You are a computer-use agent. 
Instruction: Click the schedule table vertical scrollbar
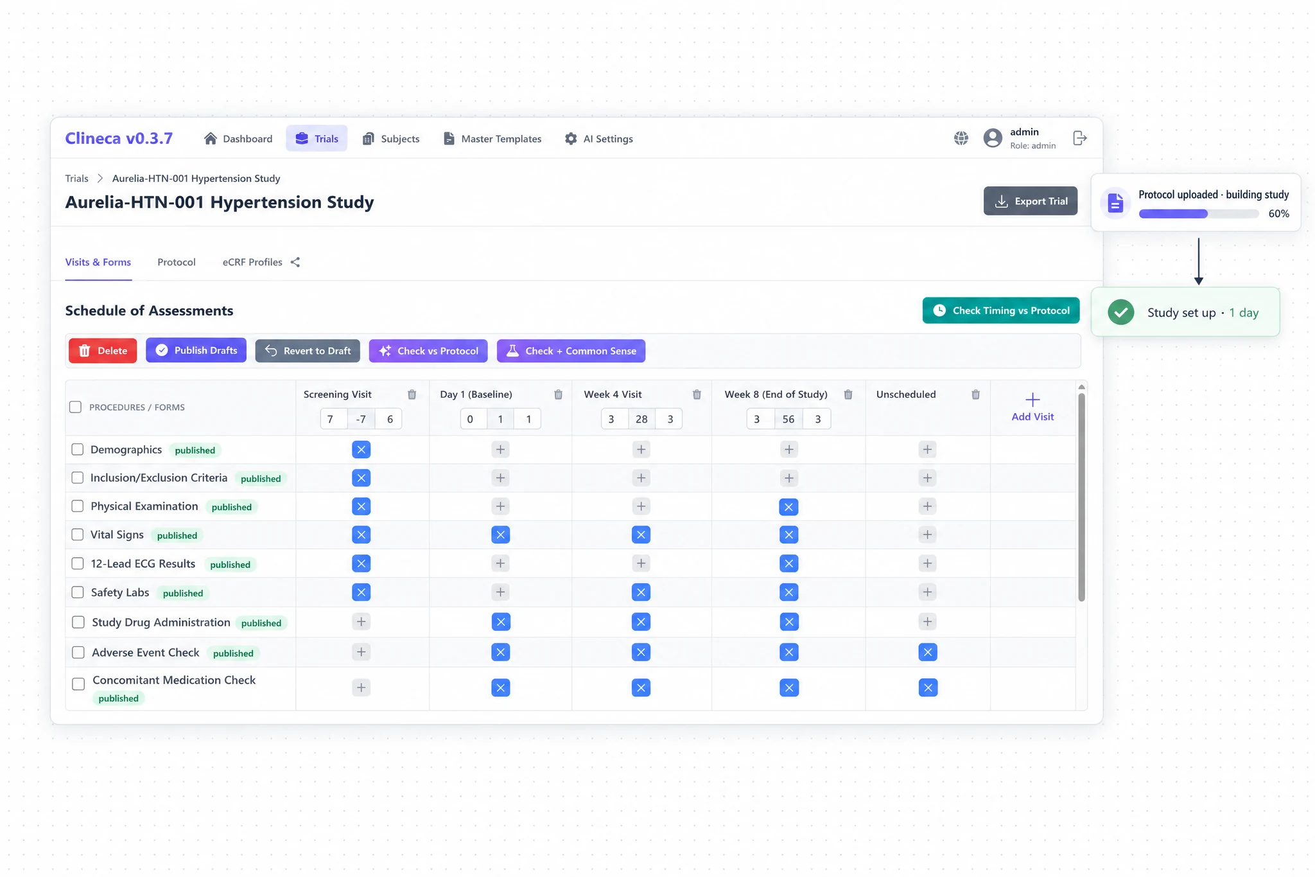1081,498
